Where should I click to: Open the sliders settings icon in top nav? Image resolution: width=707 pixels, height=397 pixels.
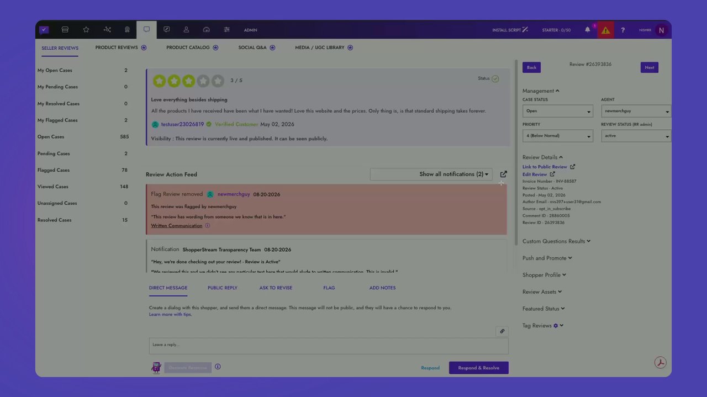click(x=226, y=30)
